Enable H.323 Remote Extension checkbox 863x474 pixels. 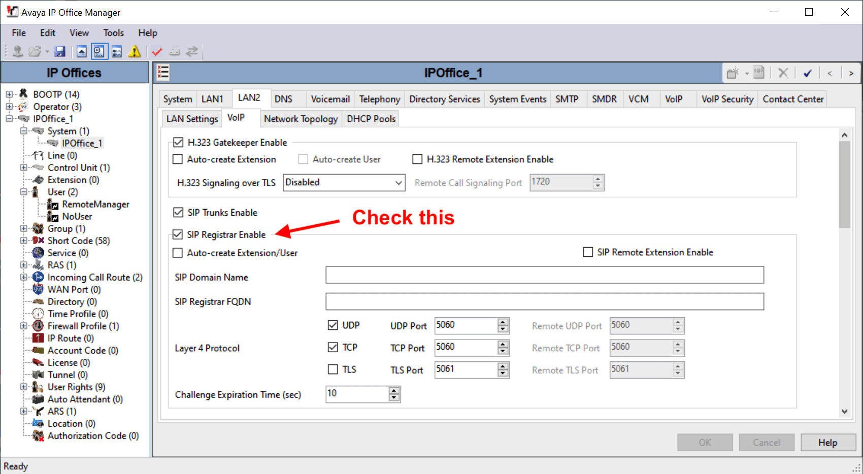[x=417, y=159]
